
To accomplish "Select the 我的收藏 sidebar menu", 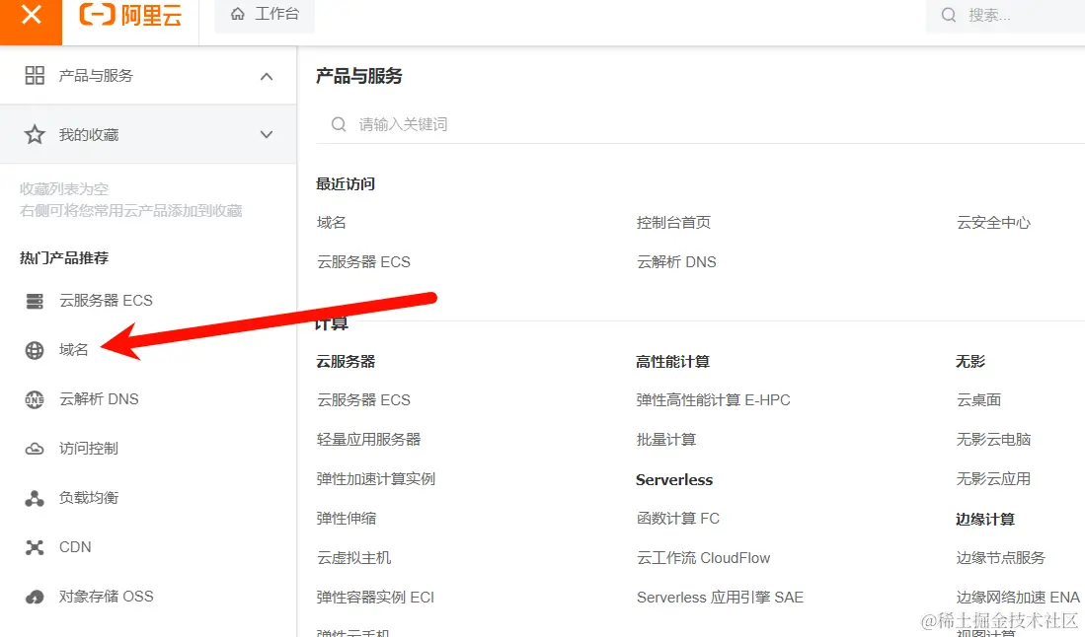I will [x=148, y=135].
